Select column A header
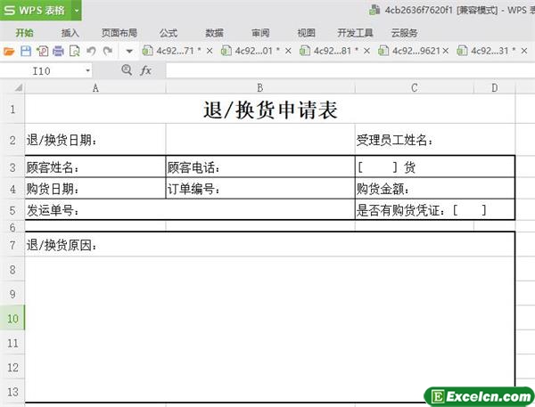535x407 pixels. point(95,88)
